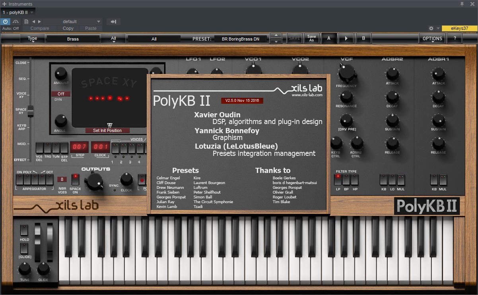Toggle the plugin power bypass icon
The height and width of the screenshot is (295, 478).
[x=6, y=21]
